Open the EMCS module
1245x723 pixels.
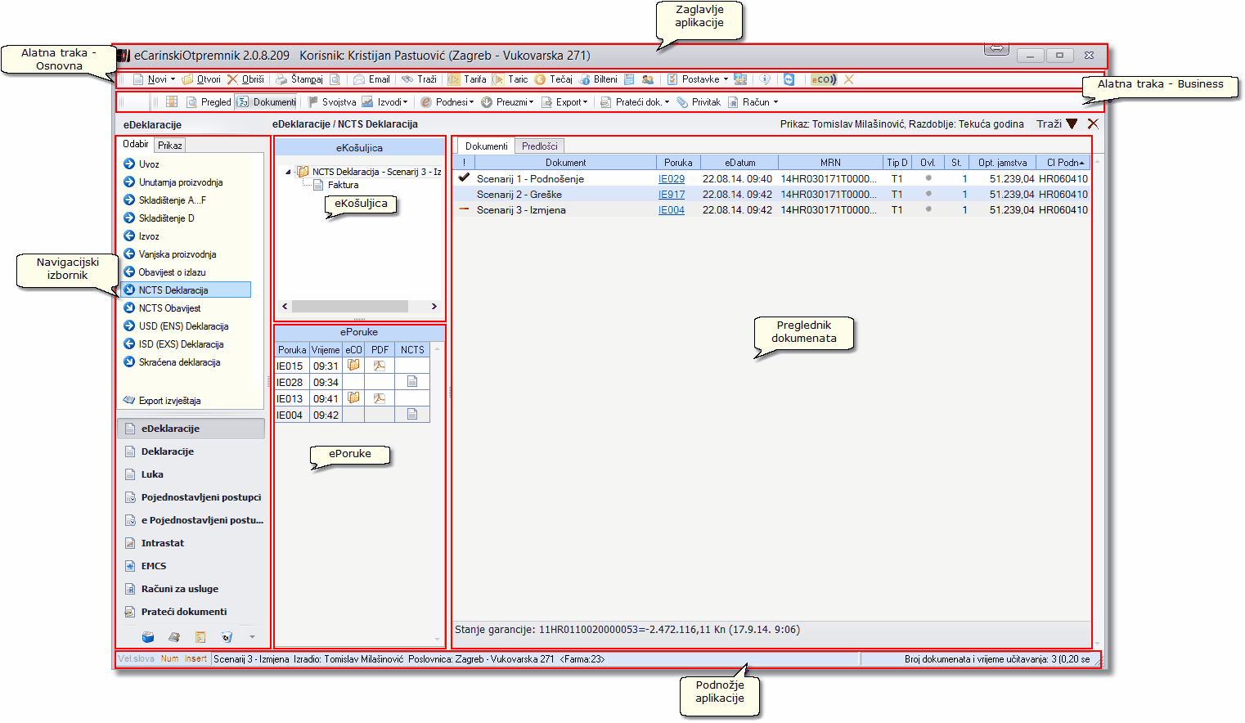point(191,566)
